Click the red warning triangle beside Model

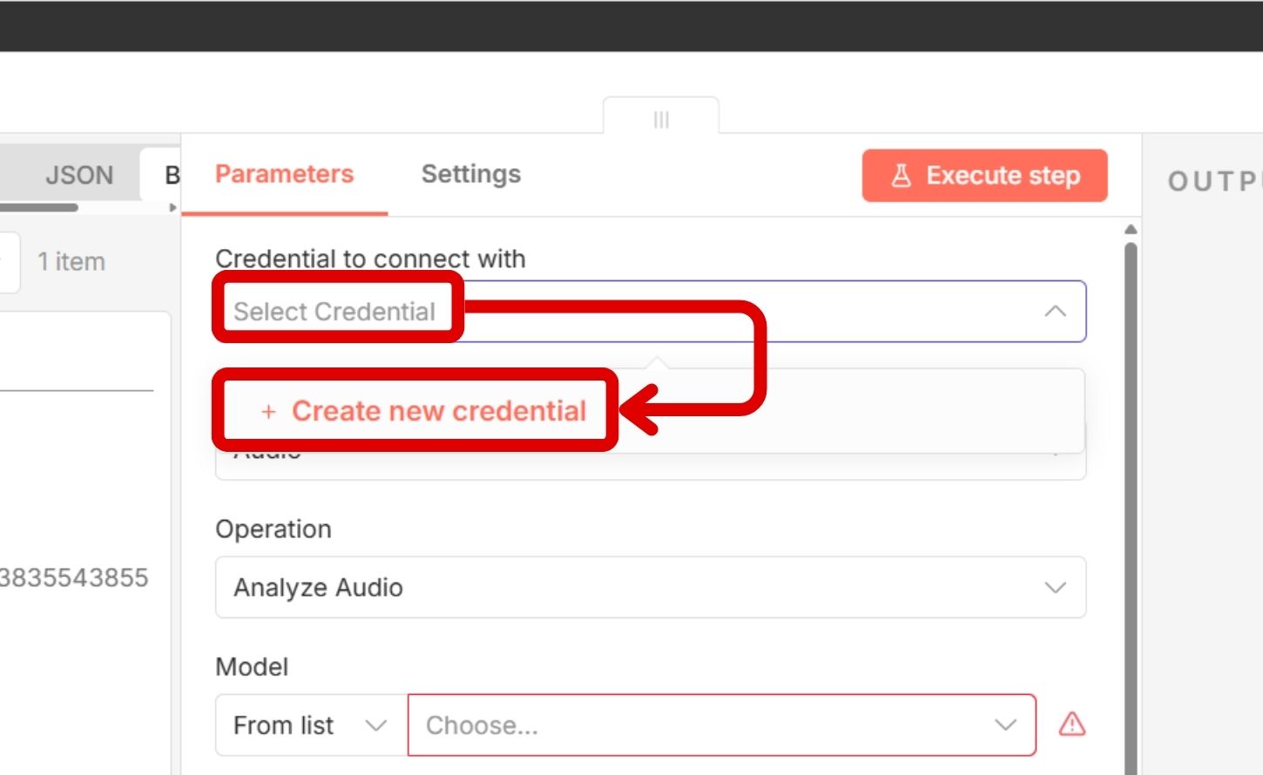[x=1071, y=724]
